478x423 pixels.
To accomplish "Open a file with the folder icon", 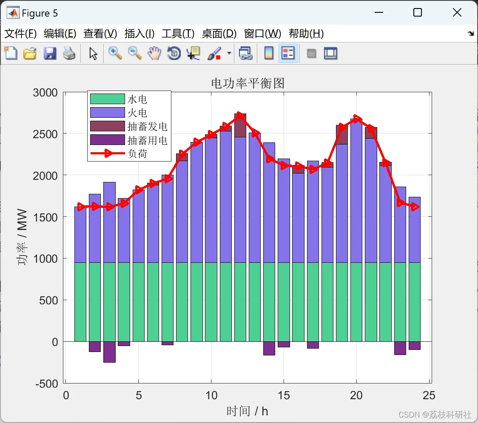I will [x=30, y=53].
